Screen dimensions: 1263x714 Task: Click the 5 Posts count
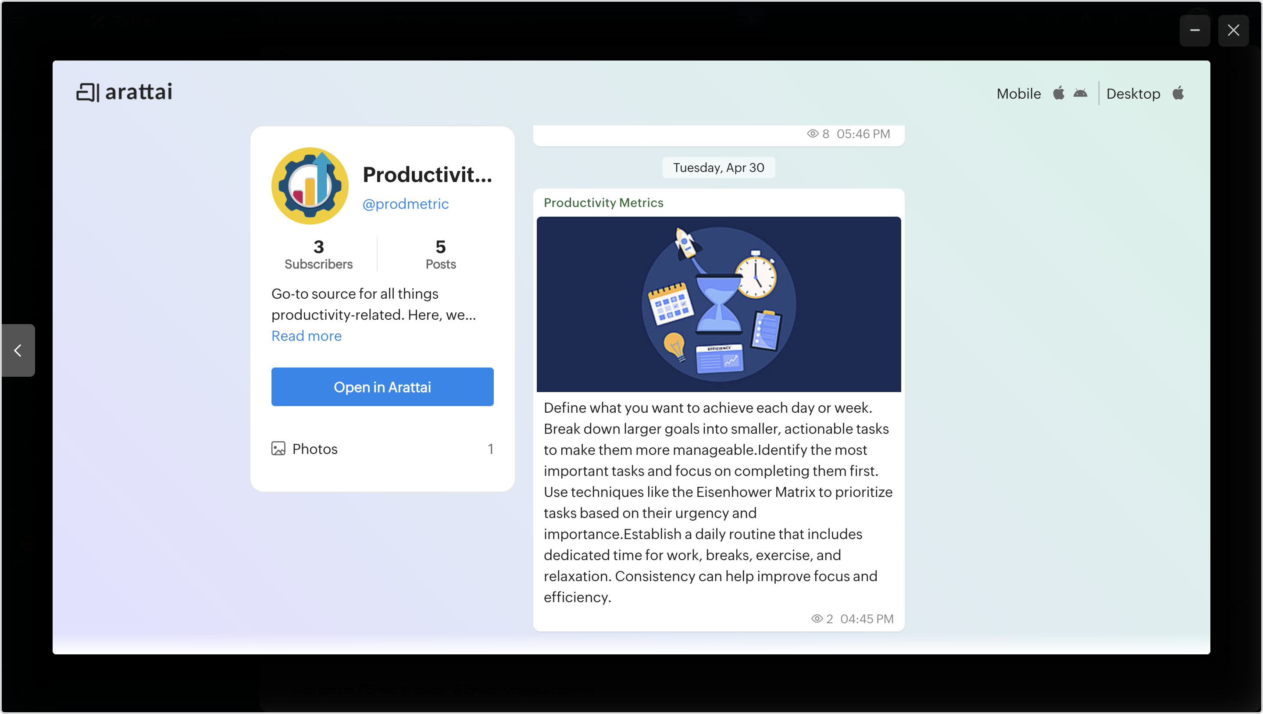pos(440,254)
